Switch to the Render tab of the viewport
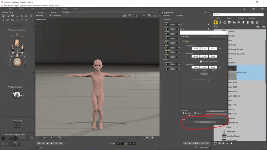The width and height of the screenshot is (267, 150). tap(54, 12)
